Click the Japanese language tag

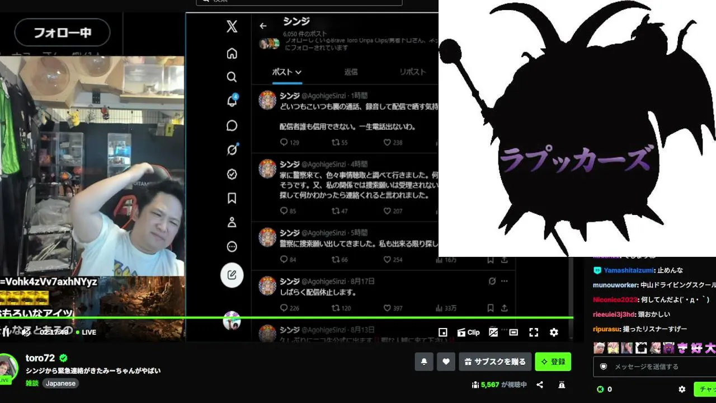click(x=60, y=383)
